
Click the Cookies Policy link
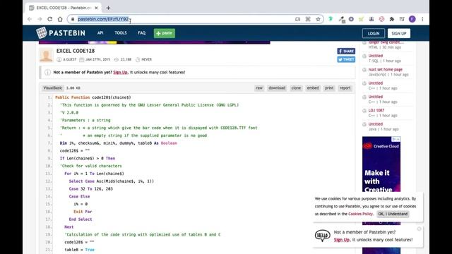[x=360, y=214]
